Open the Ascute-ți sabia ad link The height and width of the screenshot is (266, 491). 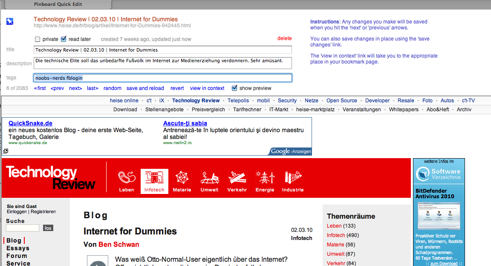tap(185, 123)
